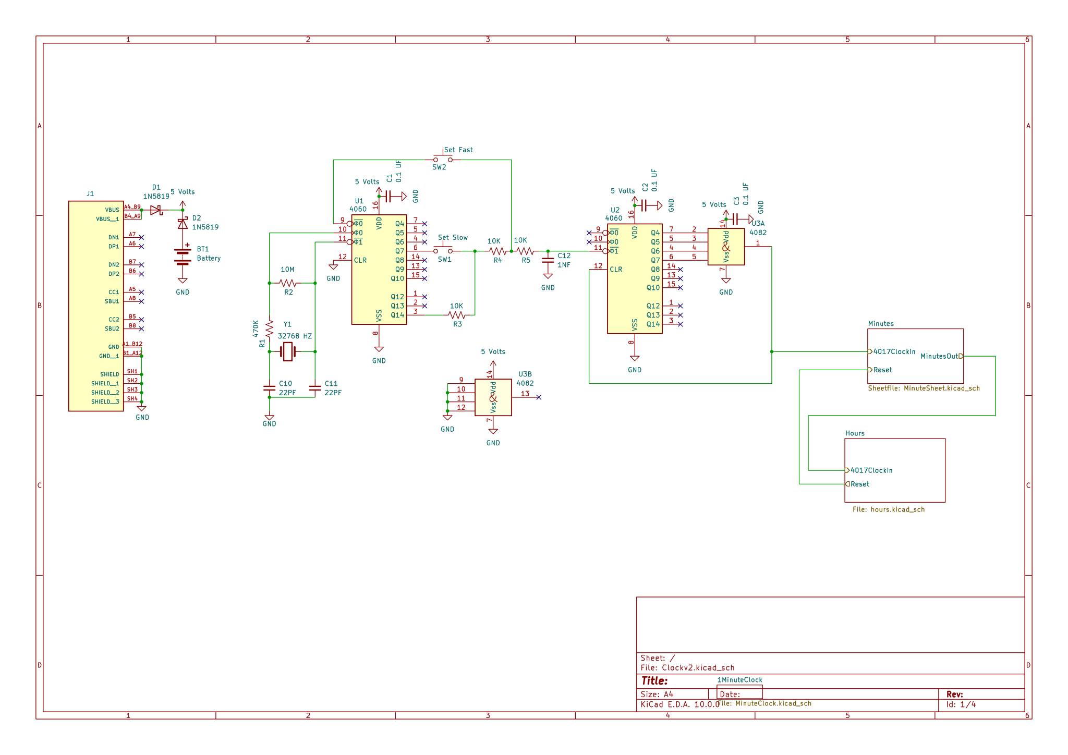Select resistor R2 10M
The height and width of the screenshot is (755, 1068).
[x=288, y=283]
